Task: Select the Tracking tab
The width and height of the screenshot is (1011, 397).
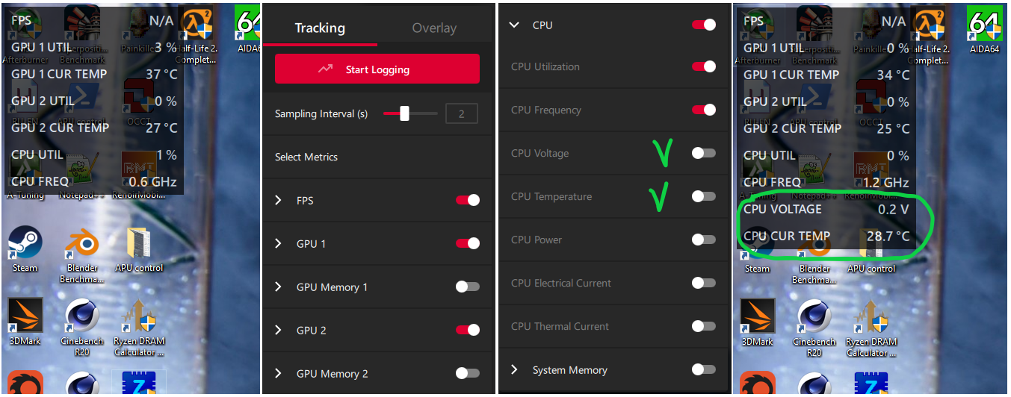Action: [x=320, y=28]
